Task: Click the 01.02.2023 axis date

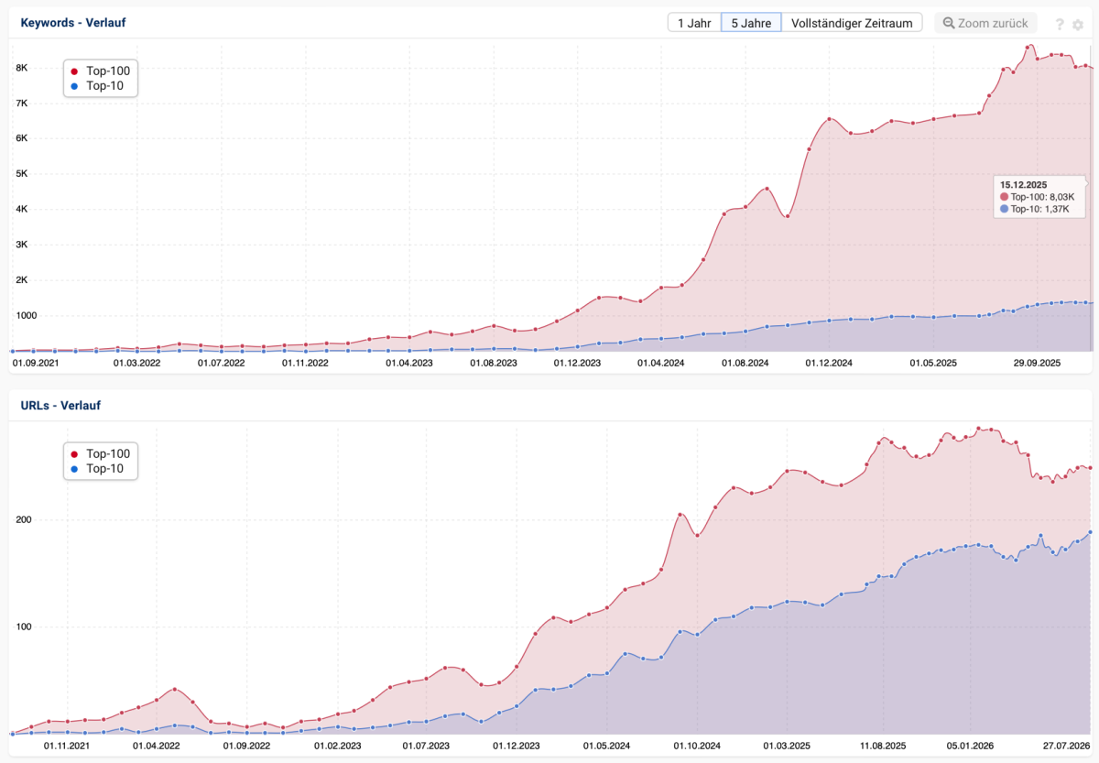Action: pos(337,746)
